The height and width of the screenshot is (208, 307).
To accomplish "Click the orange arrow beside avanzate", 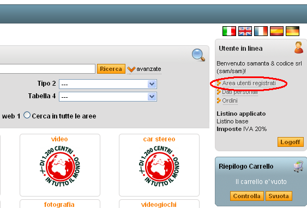I will pos(131,69).
